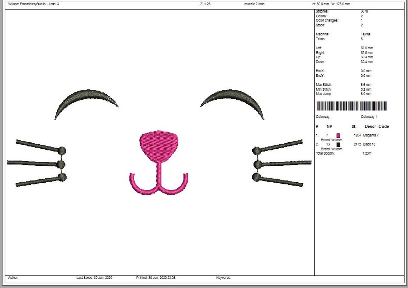The image size is (408, 288).
Task: Click the Total Bobbin 7.23m value
Action: [x=366, y=153]
